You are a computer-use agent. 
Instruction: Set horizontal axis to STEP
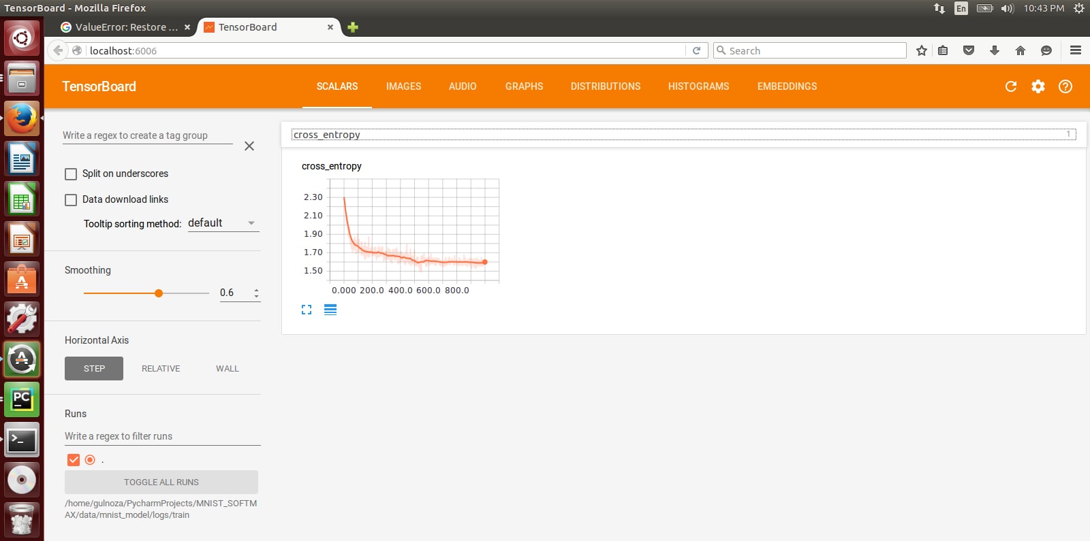pyautogui.click(x=94, y=369)
